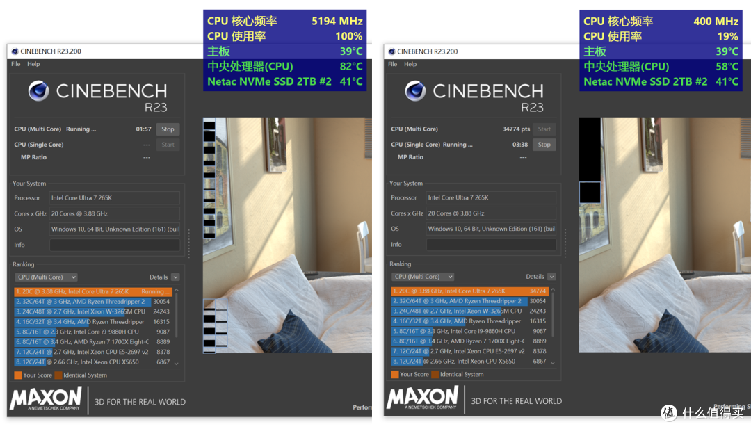Open File menu in left Cinebench window
The height and width of the screenshot is (429, 751).
coord(16,64)
